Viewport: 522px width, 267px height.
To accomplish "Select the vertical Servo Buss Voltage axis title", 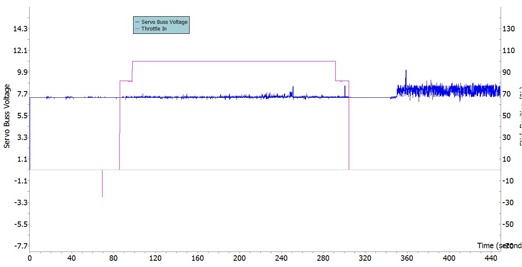I will 7,116.
